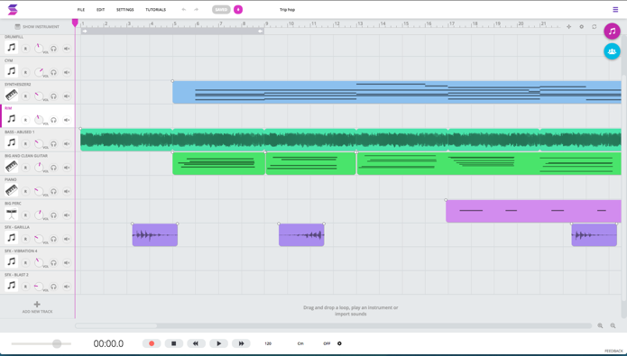627x356 pixels.
Task: Click the SFX - BLAST 2 volume knob
Action: point(39,287)
